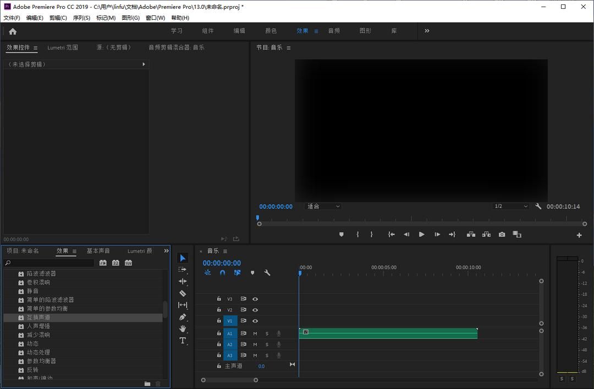Select the Slip tool

(183, 305)
